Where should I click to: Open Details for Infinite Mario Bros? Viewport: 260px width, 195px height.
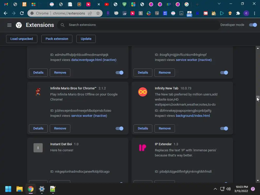tap(38, 128)
